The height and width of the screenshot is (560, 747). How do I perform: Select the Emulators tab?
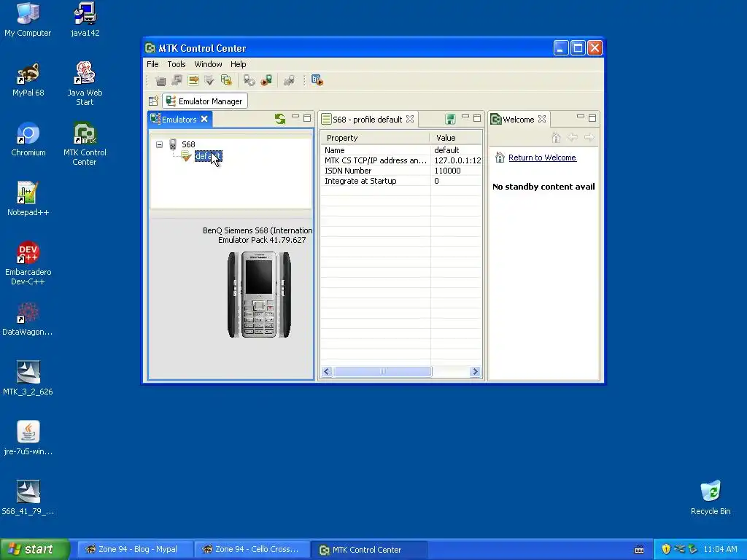click(180, 119)
